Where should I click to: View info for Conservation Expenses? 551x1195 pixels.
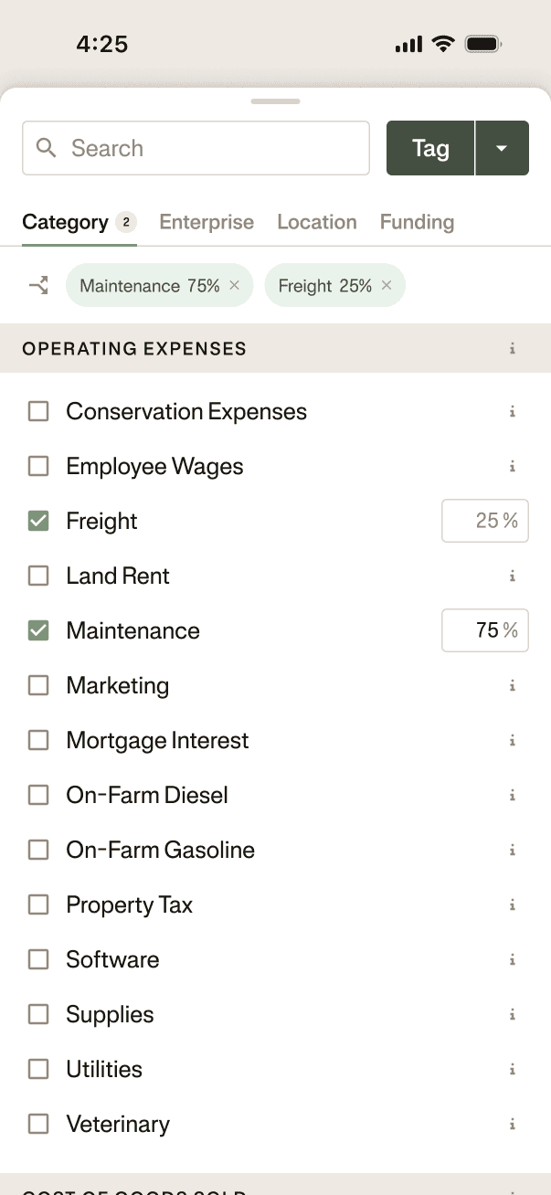[513, 411]
